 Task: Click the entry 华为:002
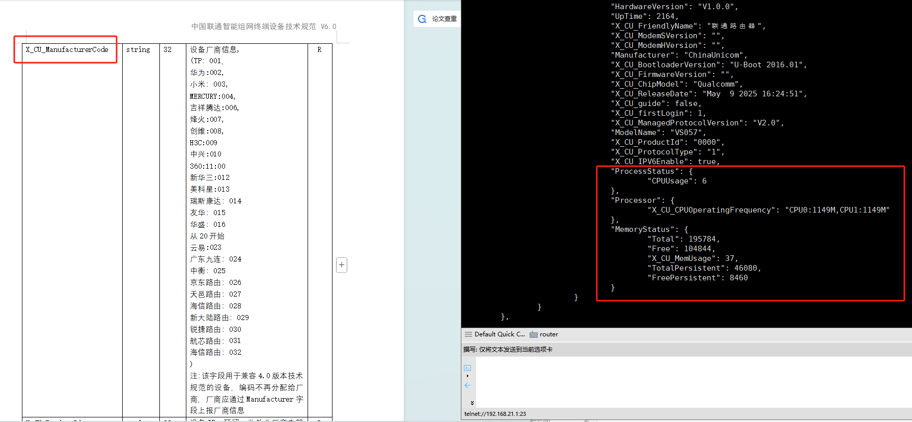click(207, 72)
